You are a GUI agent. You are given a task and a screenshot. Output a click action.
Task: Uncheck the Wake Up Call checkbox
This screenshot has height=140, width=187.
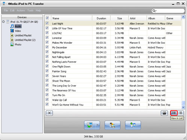coord(47,99)
